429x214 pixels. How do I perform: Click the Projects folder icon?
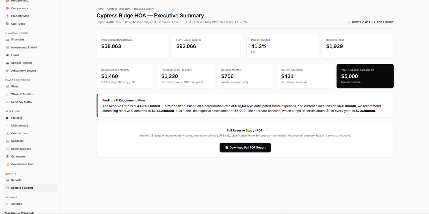click(7, 118)
